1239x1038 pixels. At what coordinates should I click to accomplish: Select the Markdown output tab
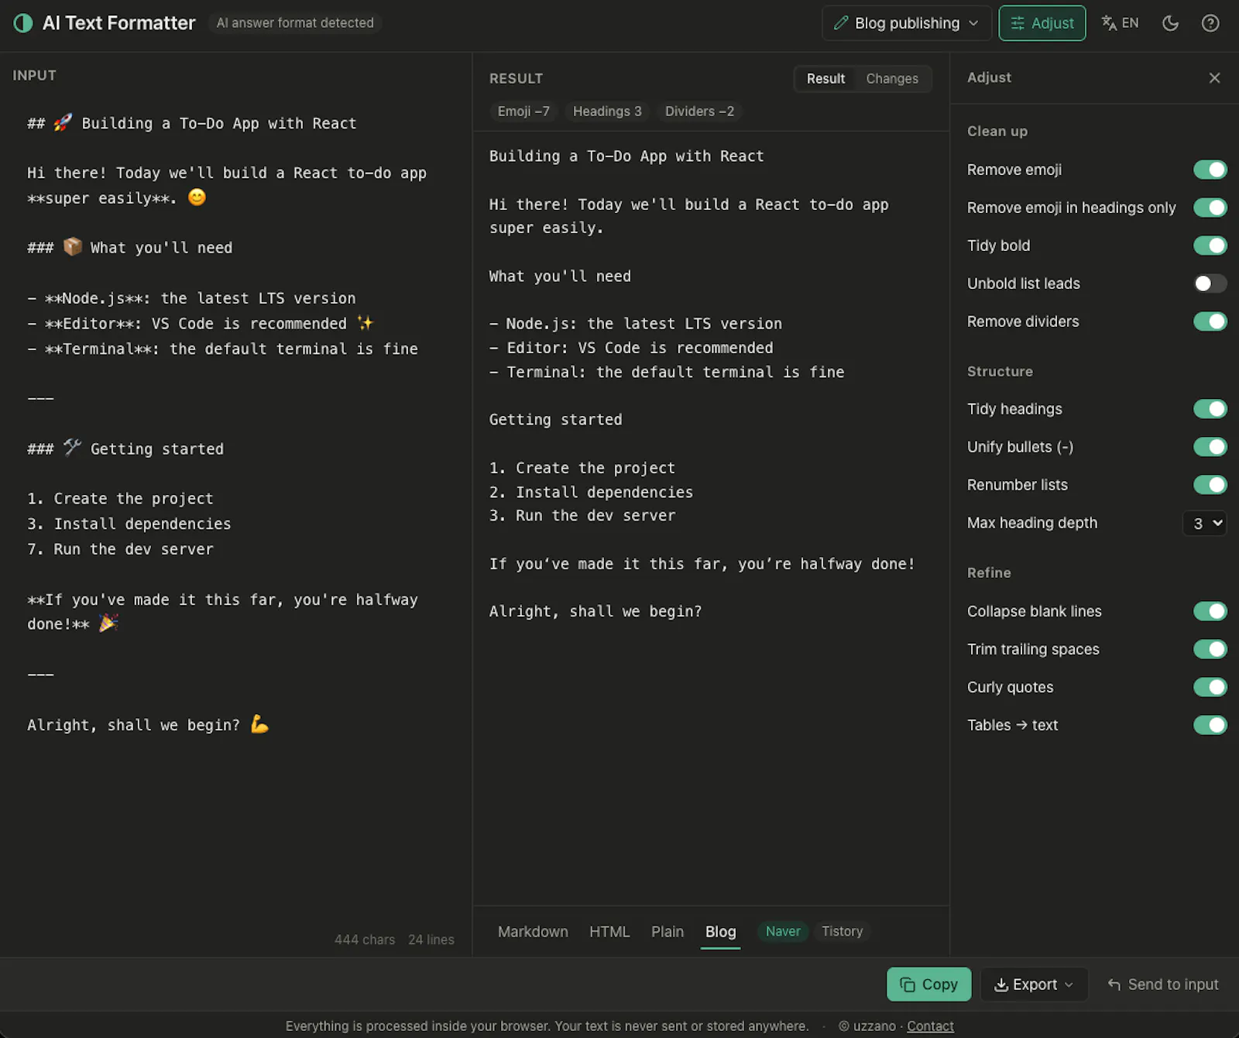pos(533,932)
